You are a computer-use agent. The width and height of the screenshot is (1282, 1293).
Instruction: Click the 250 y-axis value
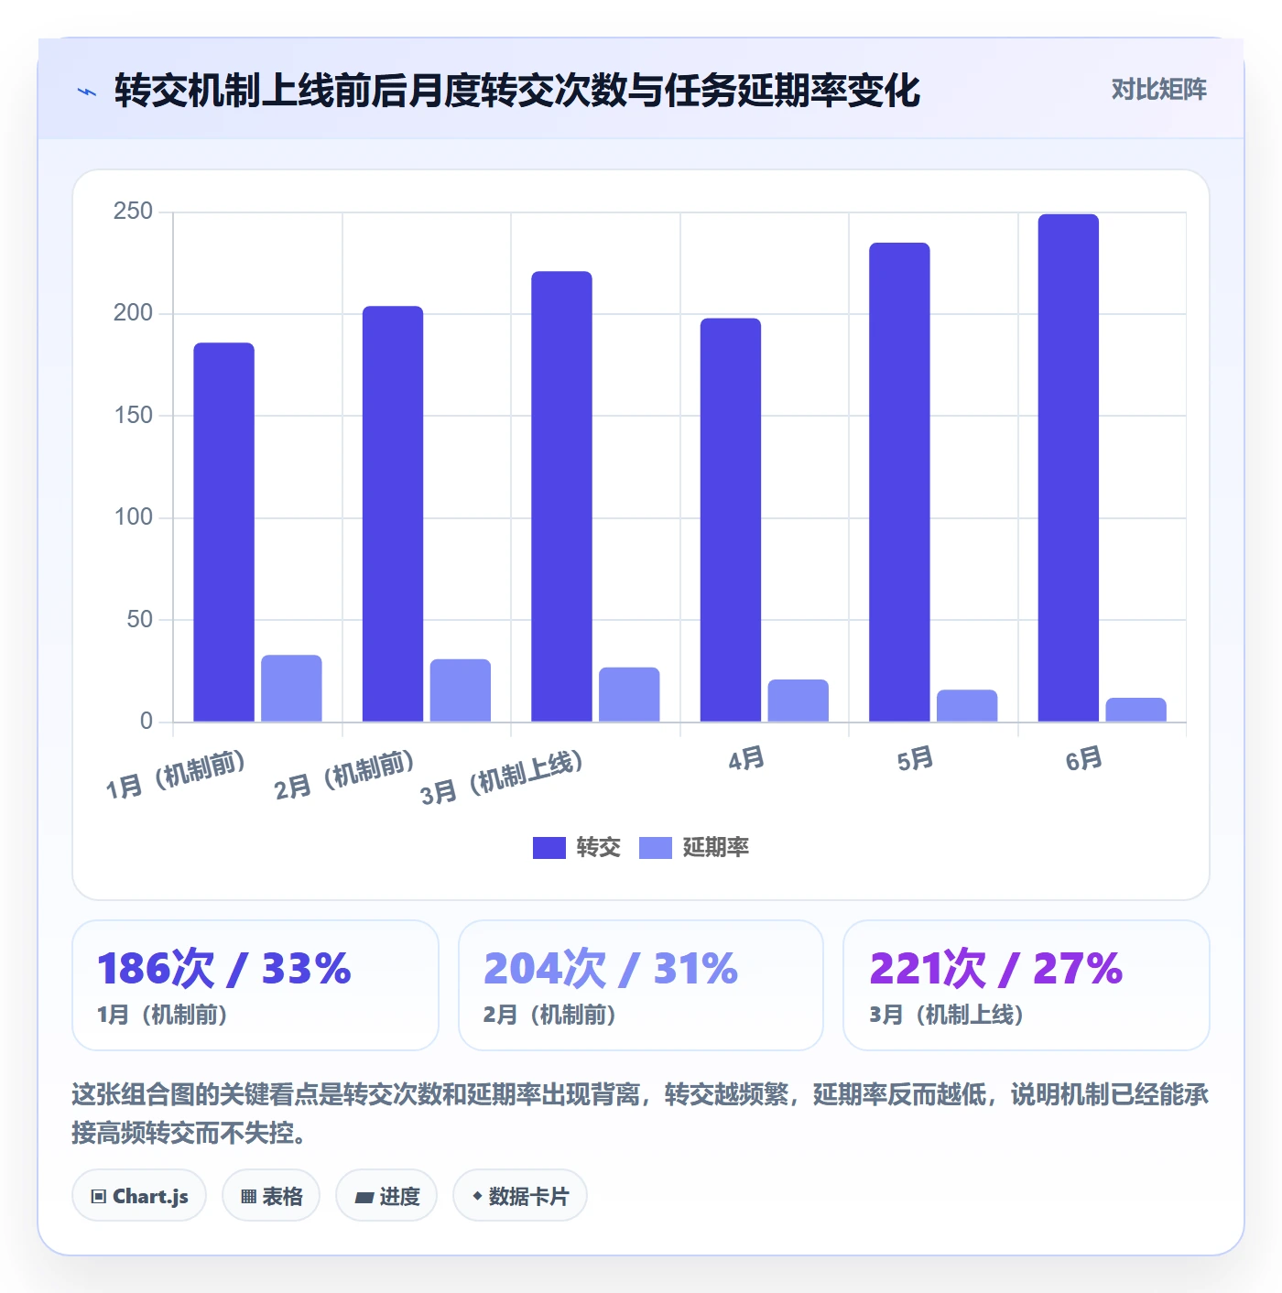pos(133,212)
